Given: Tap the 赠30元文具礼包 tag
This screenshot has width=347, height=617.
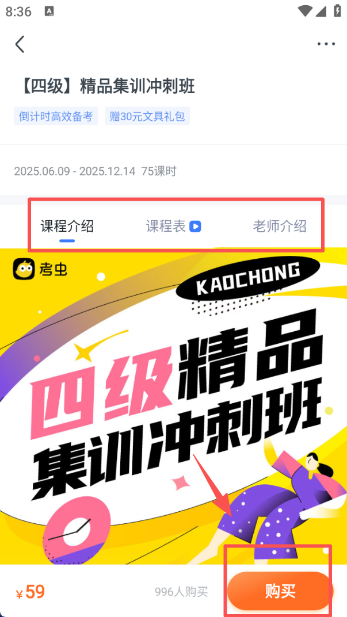Looking at the screenshot, I should pos(147,117).
